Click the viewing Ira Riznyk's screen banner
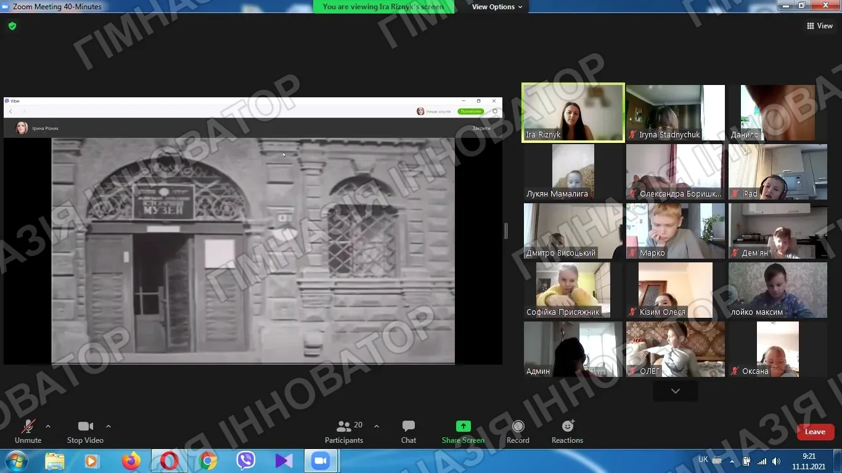Viewport: 842px width, 473px height. coord(383,7)
